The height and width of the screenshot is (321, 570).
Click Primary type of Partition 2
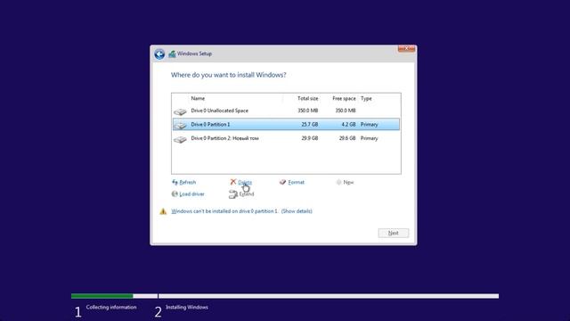coord(369,138)
